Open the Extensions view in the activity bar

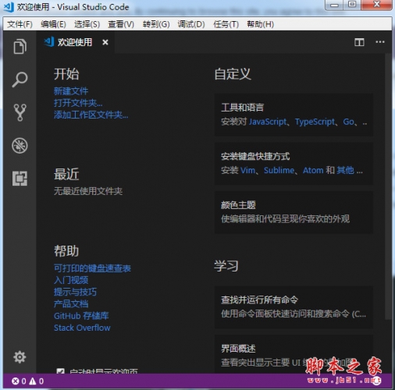coord(20,179)
